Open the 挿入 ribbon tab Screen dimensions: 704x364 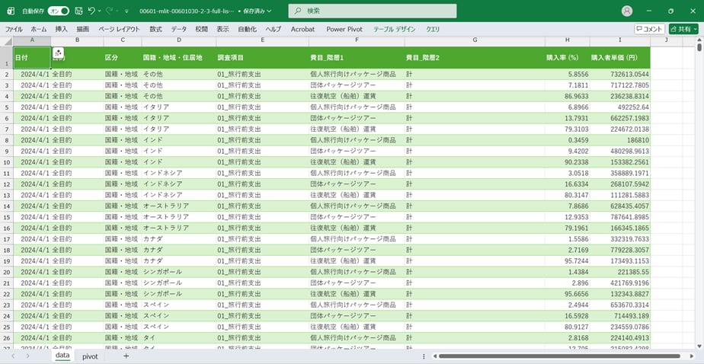[61, 29]
